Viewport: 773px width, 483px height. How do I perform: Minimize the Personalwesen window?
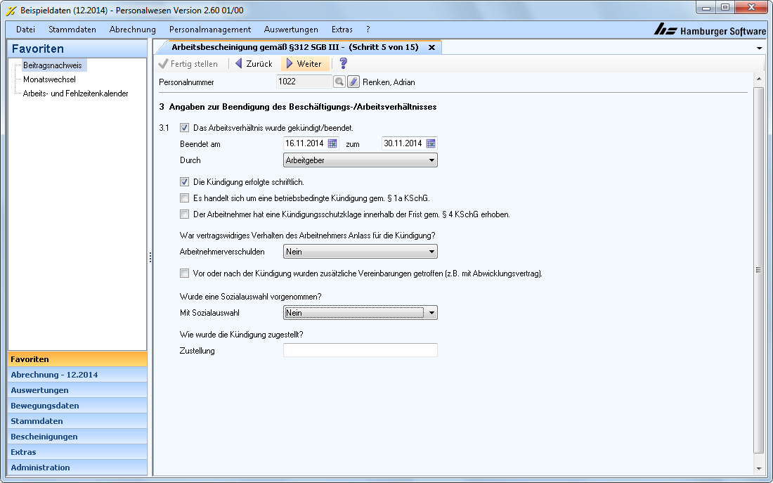click(x=706, y=8)
